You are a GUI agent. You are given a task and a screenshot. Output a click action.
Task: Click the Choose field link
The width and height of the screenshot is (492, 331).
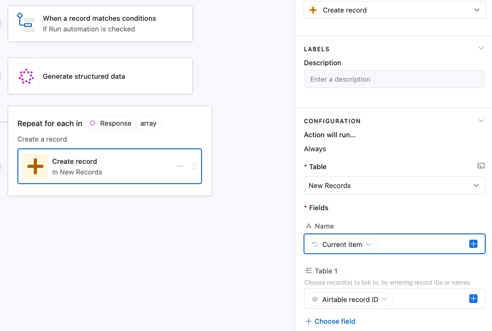pyautogui.click(x=331, y=321)
